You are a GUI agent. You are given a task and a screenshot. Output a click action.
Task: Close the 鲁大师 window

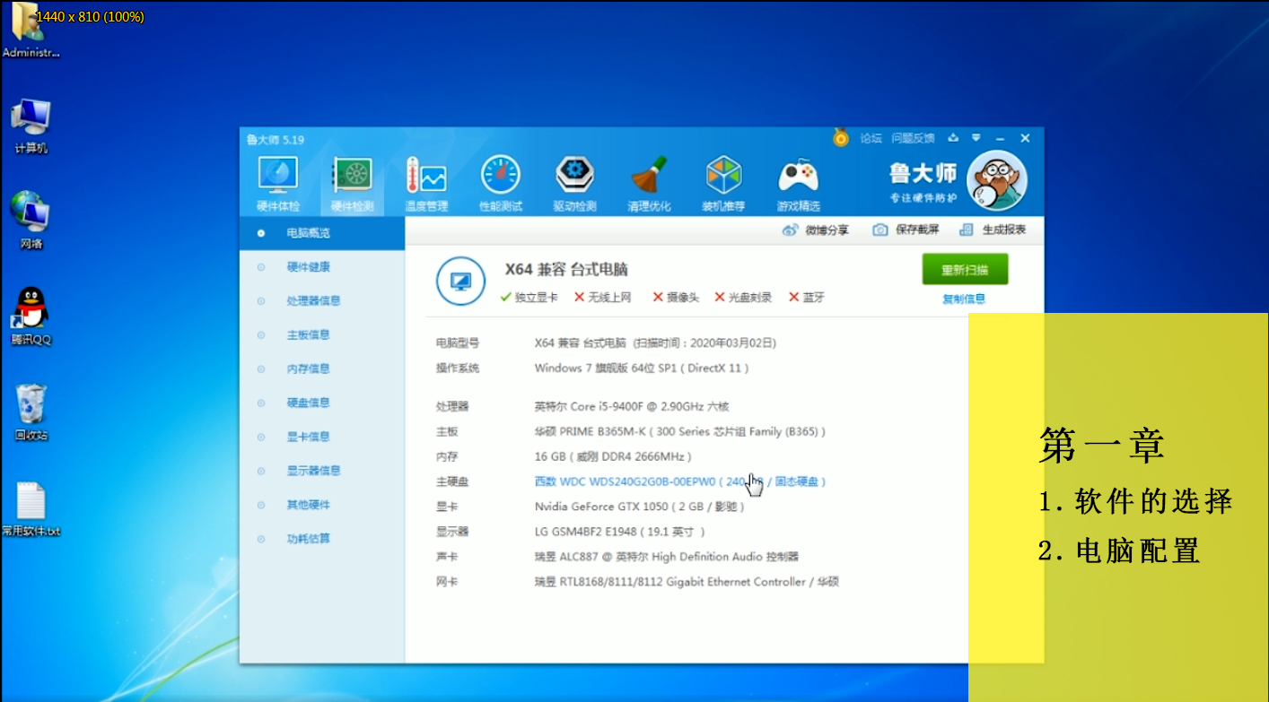1025,139
